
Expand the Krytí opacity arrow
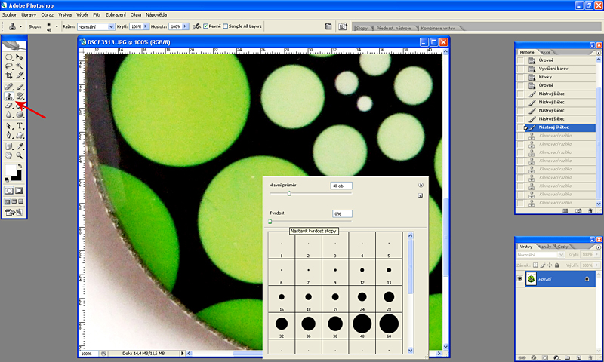coord(146,26)
